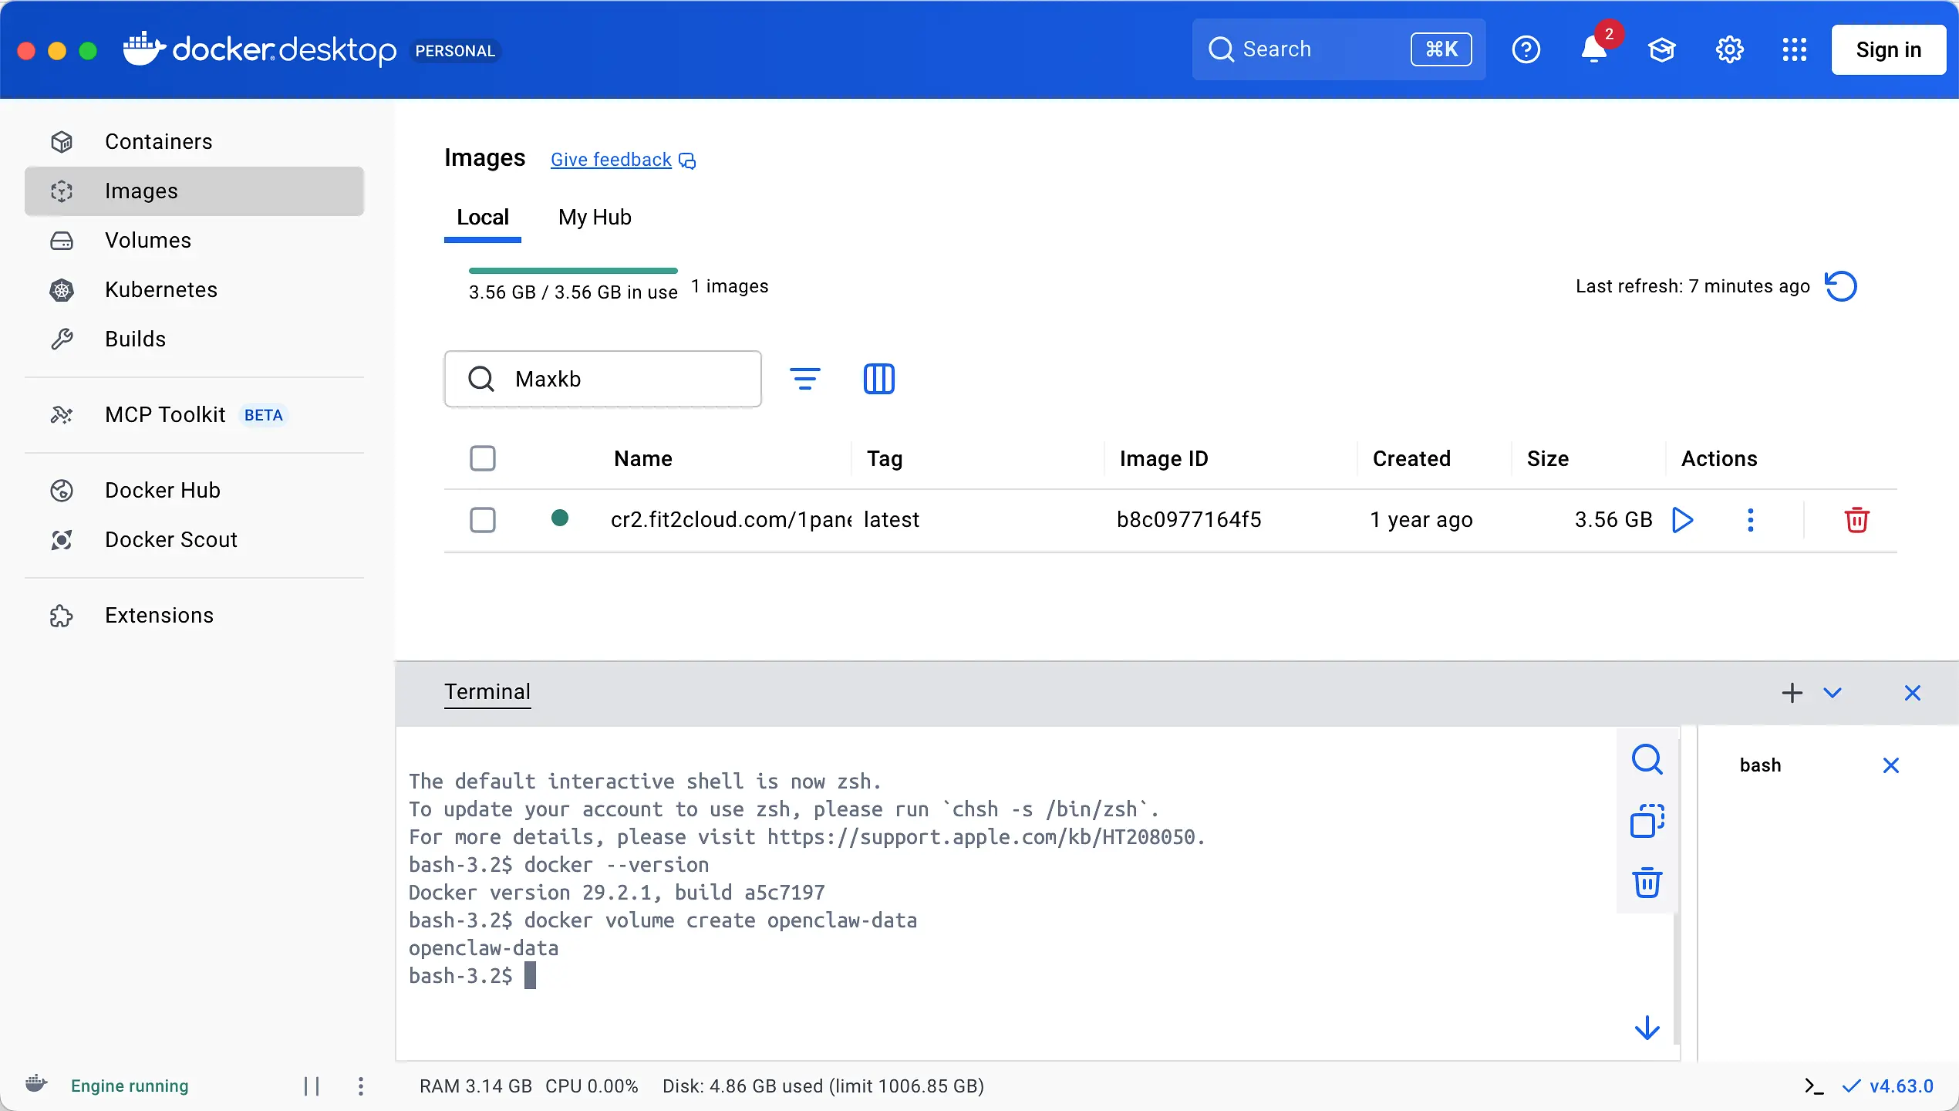Pause the Docker engine
The image size is (1959, 1111).
click(x=312, y=1086)
